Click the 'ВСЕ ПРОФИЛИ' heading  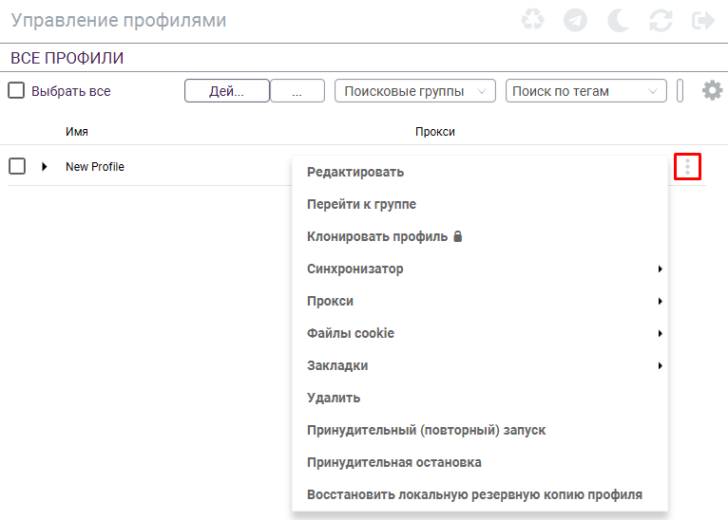tap(67, 58)
